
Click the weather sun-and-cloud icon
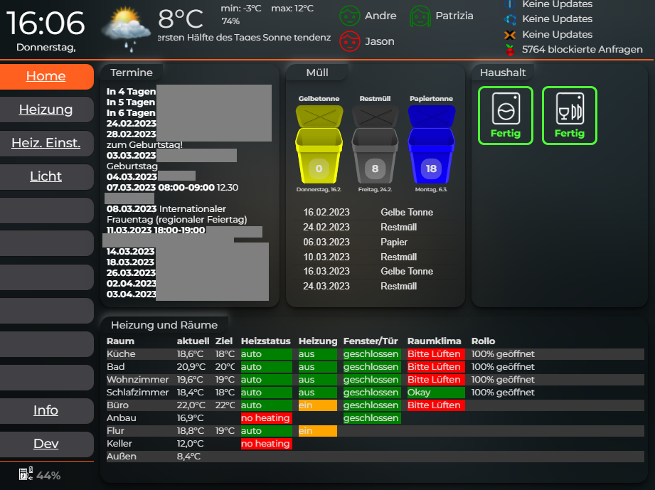click(126, 29)
